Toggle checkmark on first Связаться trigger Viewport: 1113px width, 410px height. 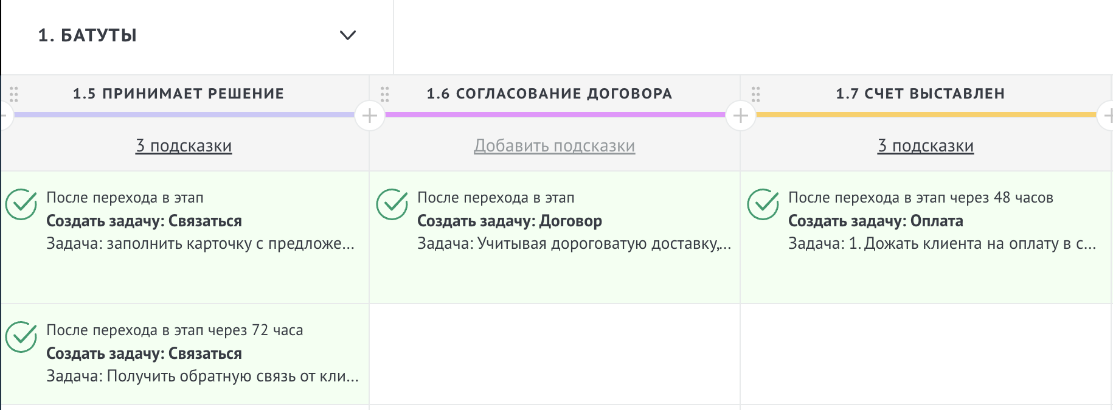pos(21,204)
